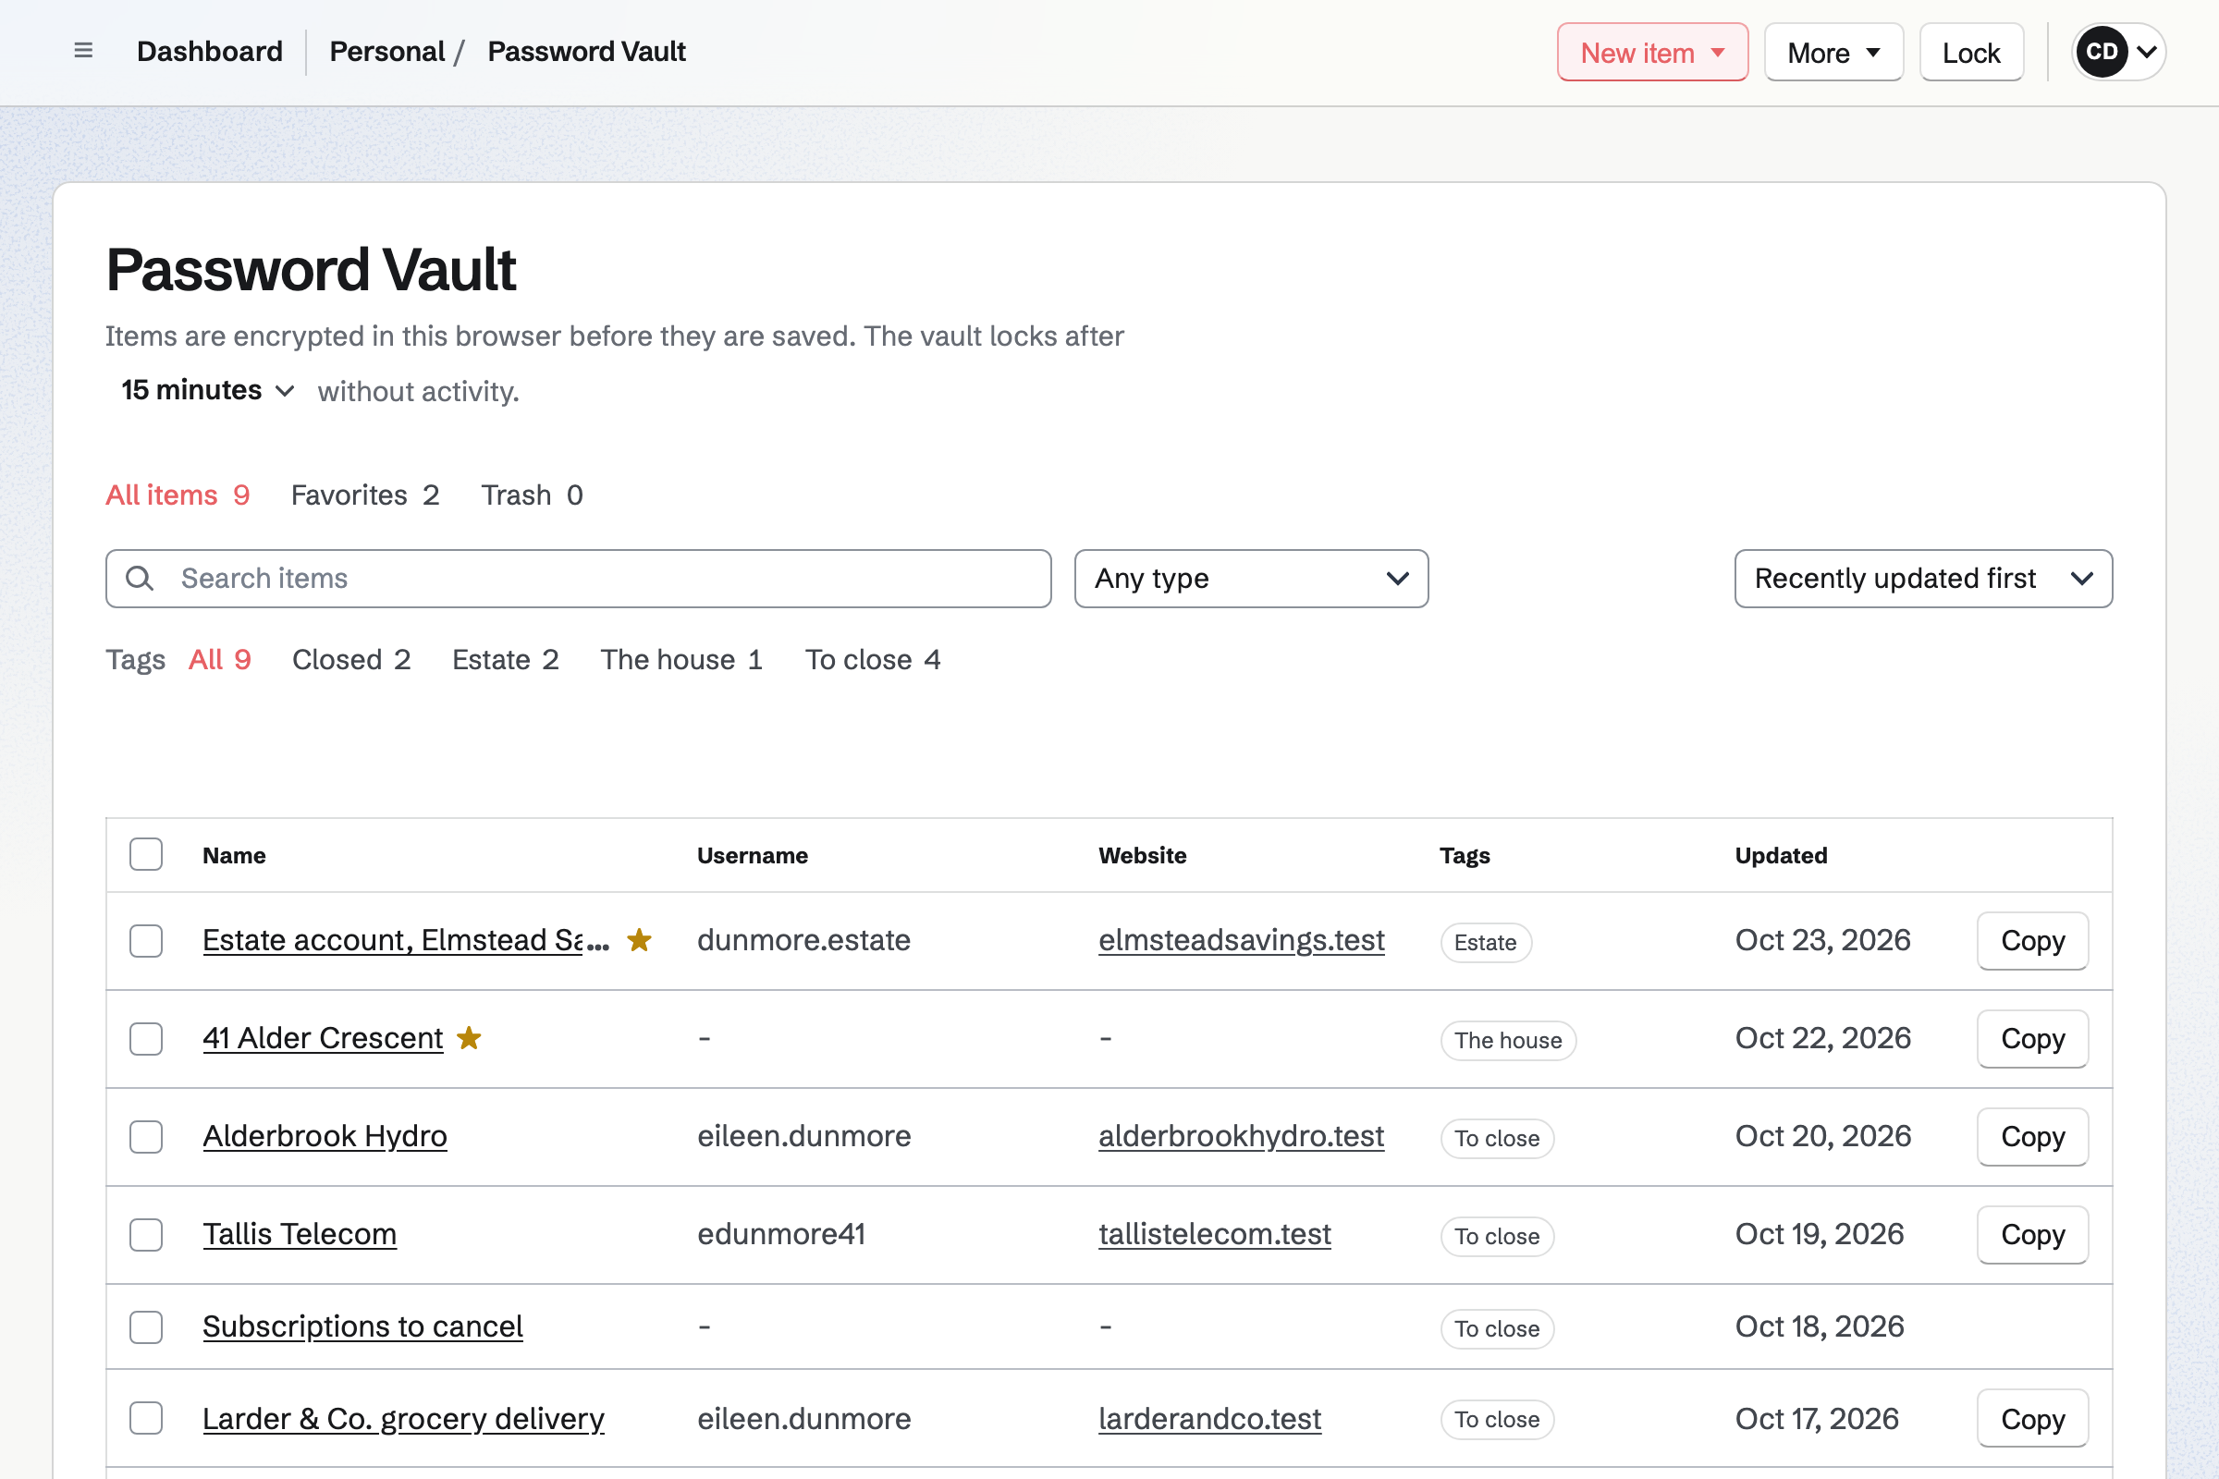Filter by the To close tag
Image resolution: width=2219 pixels, height=1479 pixels.
[873, 659]
